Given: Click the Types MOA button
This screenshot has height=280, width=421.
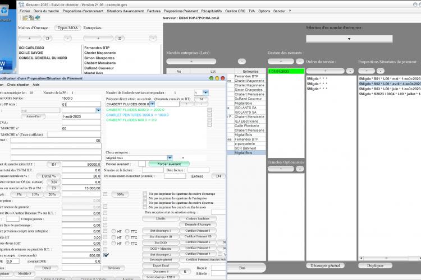Looking at the screenshot, I should (68, 28).
